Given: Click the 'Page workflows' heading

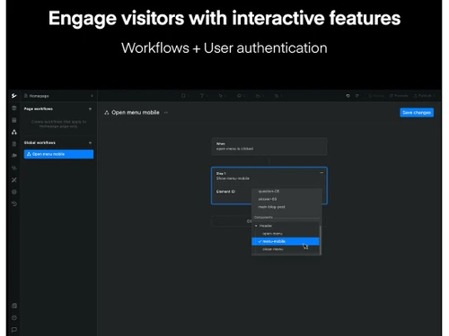Looking at the screenshot, I should point(39,109).
